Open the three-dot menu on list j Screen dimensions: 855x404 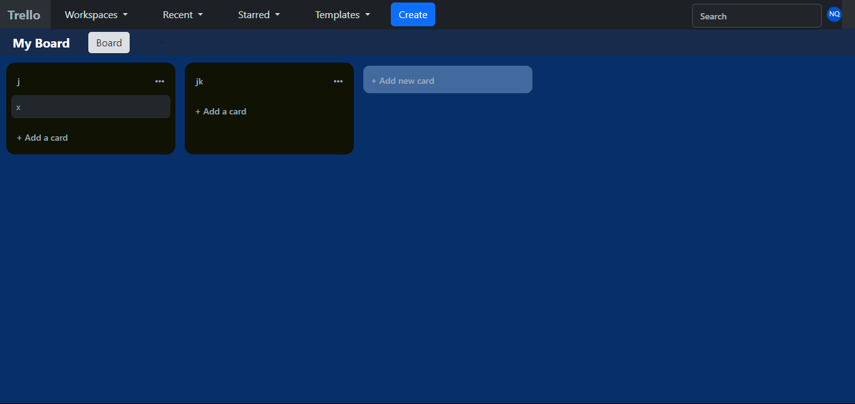click(x=160, y=81)
